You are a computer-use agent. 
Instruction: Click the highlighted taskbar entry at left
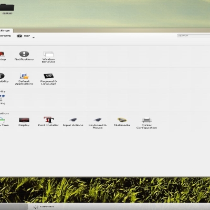pos(14,206)
